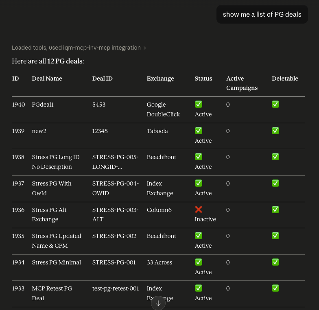Click the 'Deal Name' column header
This screenshot has height=310, width=319.
coord(47,79)
